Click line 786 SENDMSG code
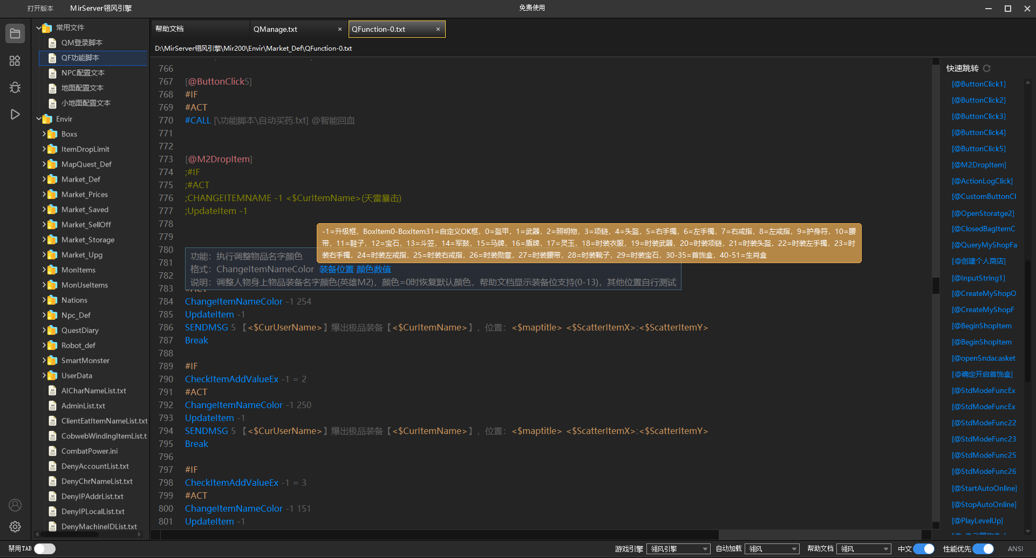This screenshot has height=558, width=1036. (x=446, y=327)
